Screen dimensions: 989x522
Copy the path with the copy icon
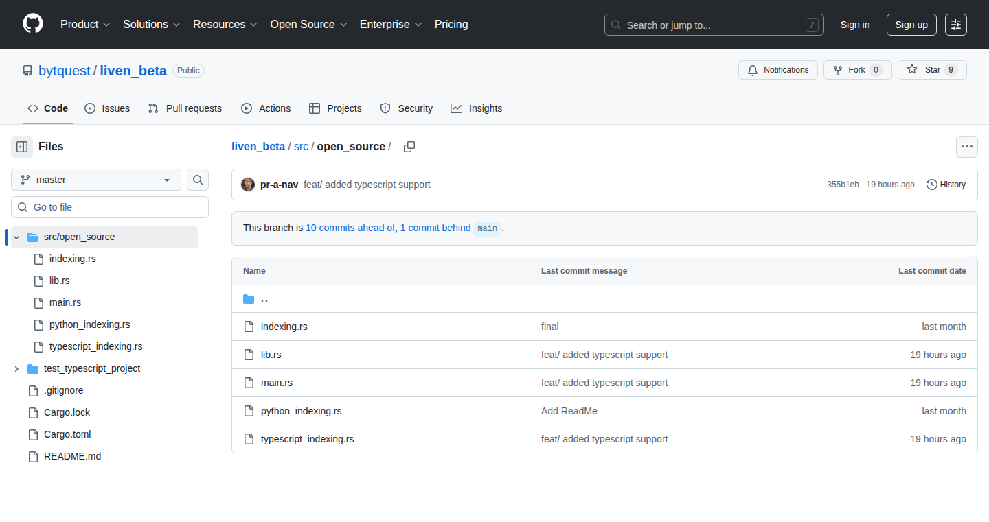(409, 147)
